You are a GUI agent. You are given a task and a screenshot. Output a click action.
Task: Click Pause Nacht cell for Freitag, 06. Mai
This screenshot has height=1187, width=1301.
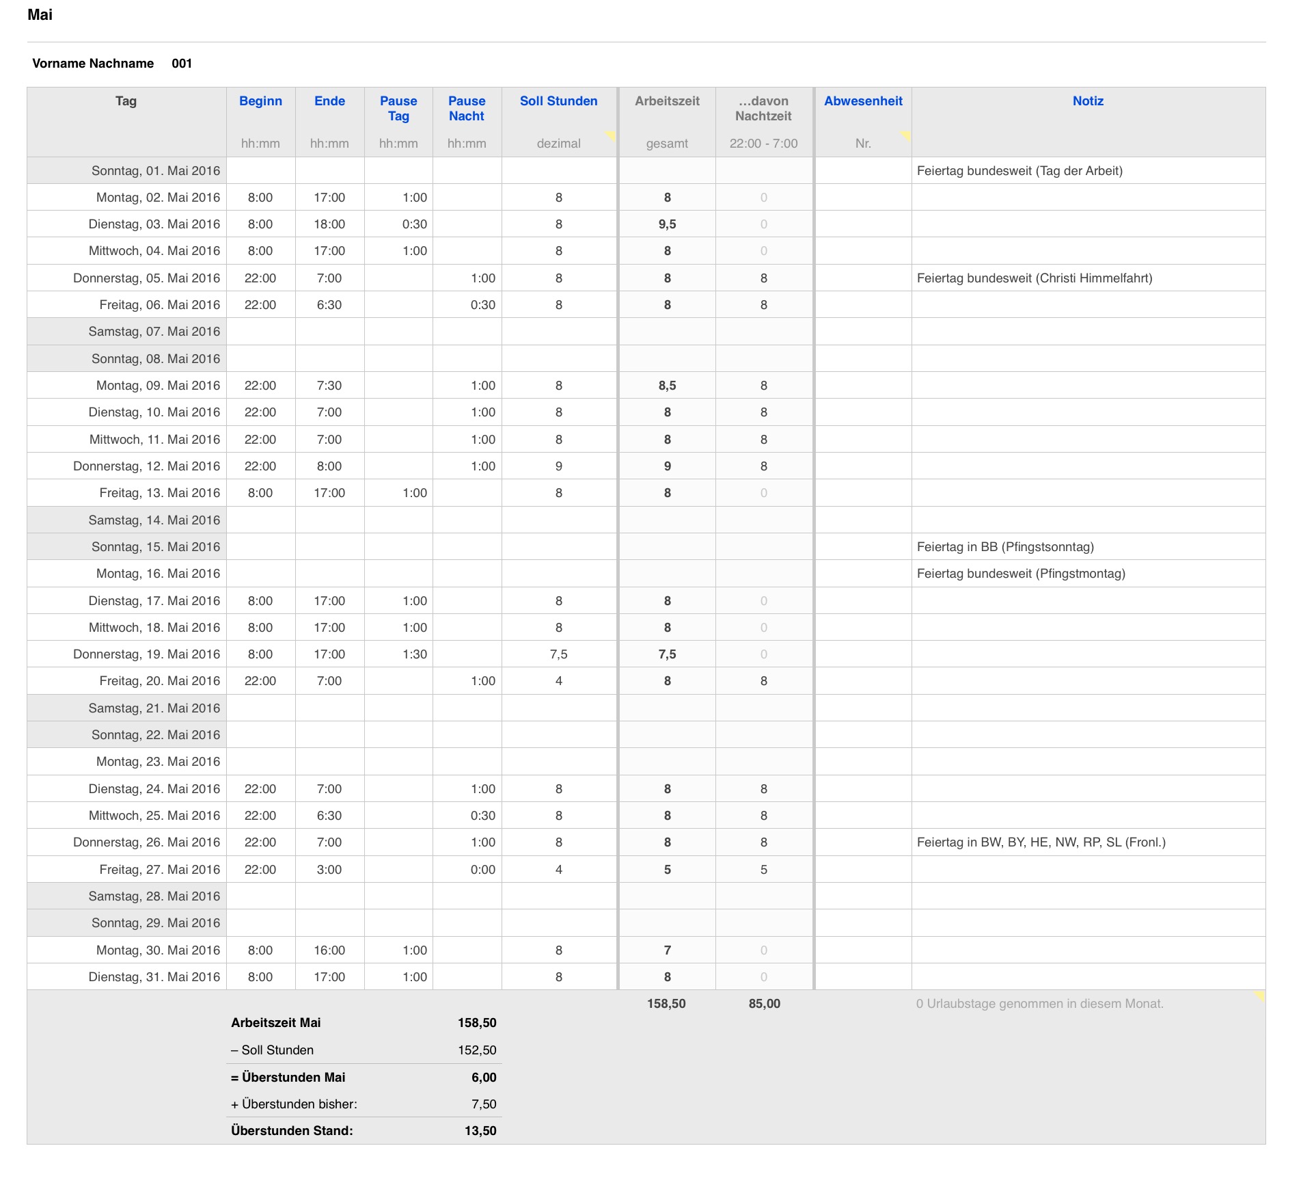click(x=467, y=305)
